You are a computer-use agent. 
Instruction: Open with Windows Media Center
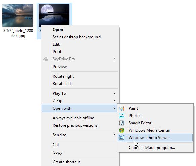(155, 130)
